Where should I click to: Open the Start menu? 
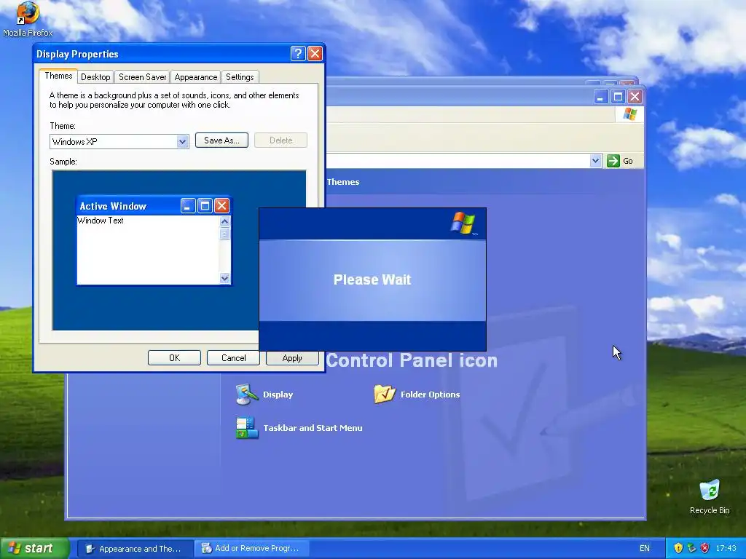[35, 548]
